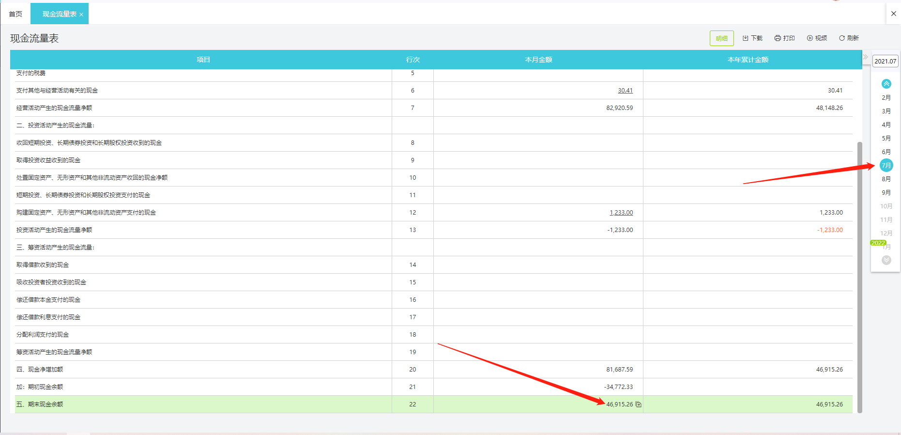
Task: Click the 本年累计金额 column header
Action: tap(748, 60)
